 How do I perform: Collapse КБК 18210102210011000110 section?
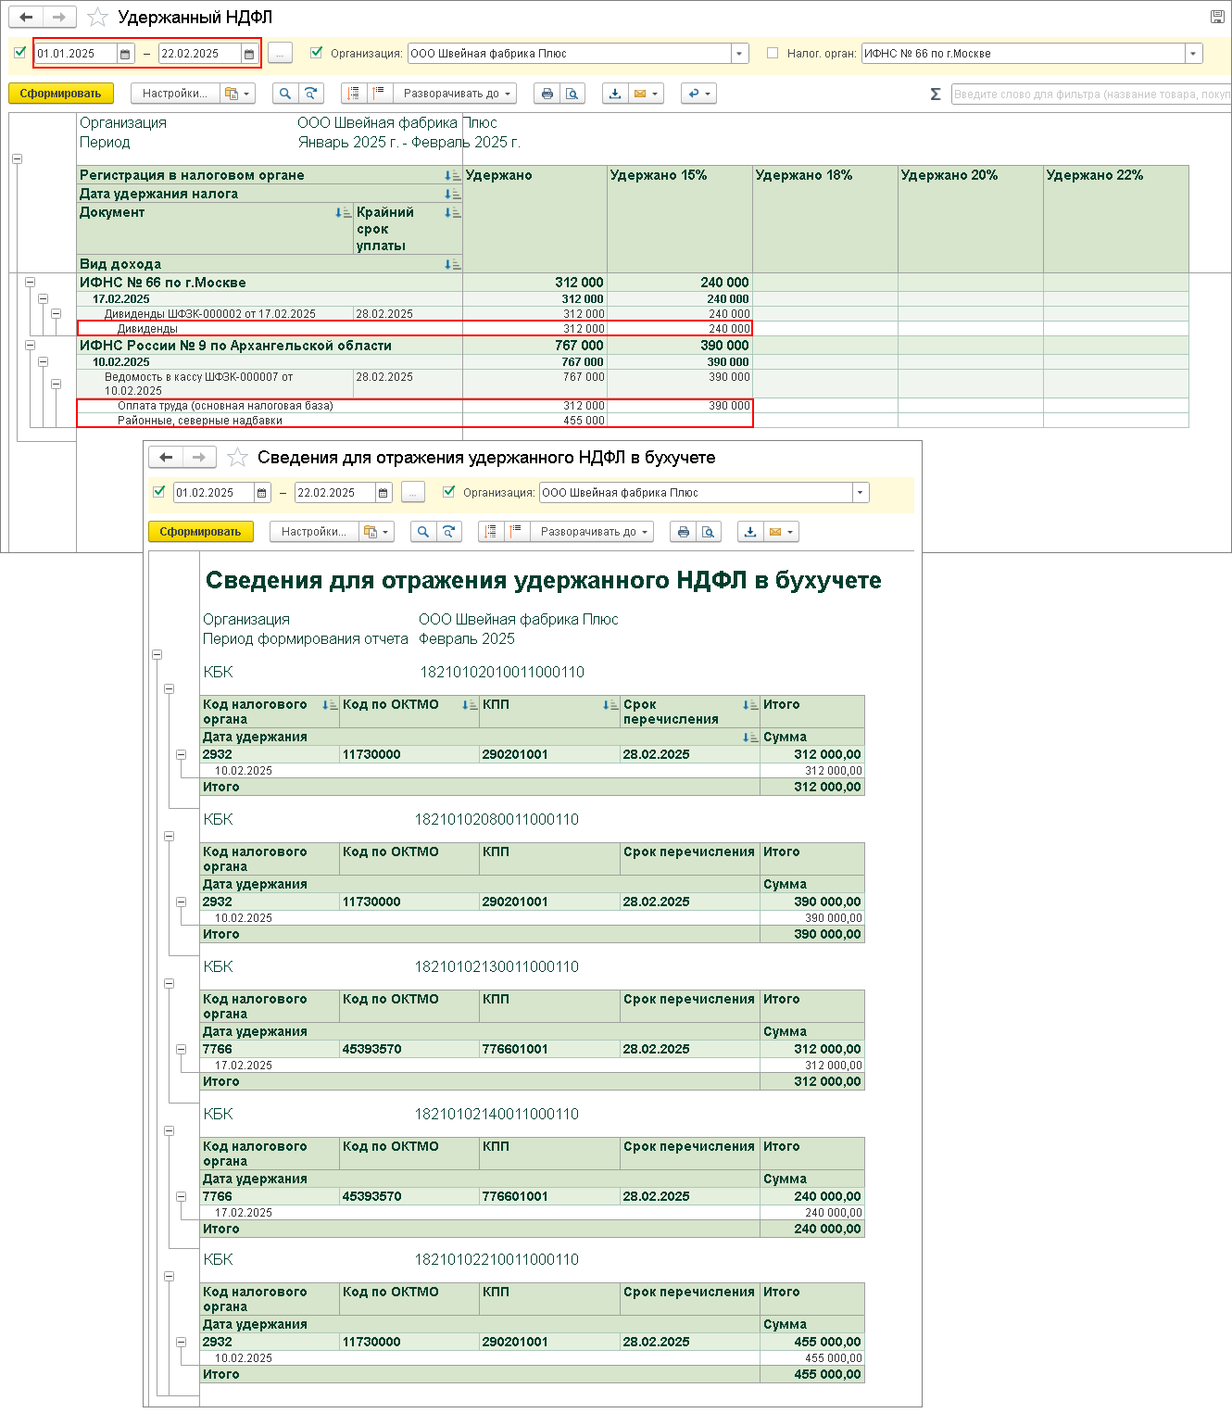click(169, 1277)
